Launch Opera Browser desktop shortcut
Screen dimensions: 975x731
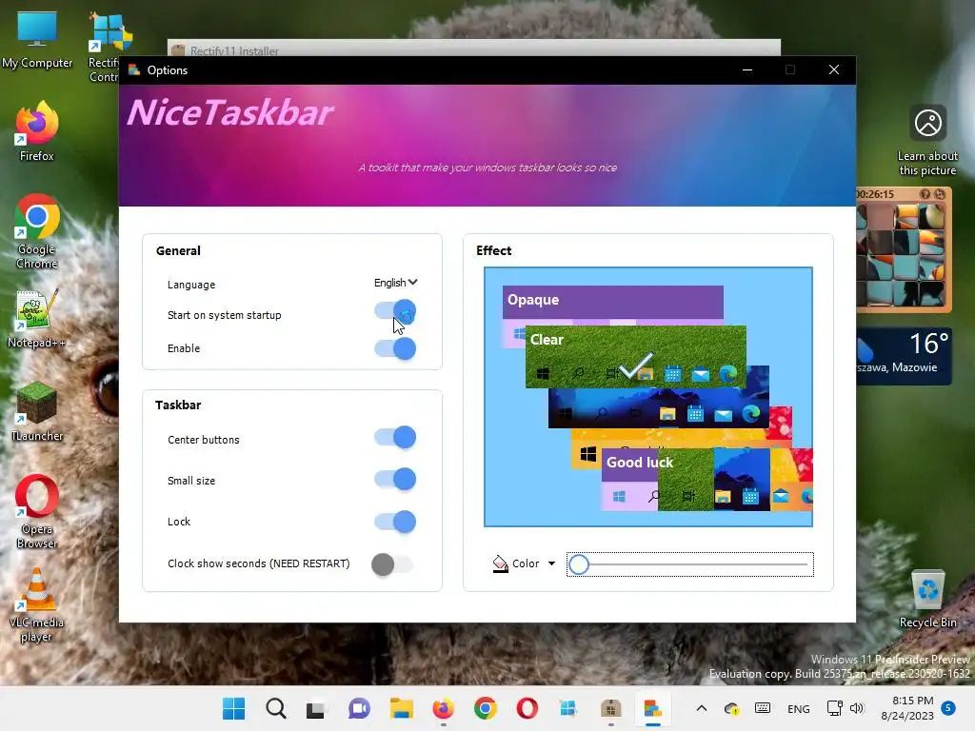tap(37, 511)
